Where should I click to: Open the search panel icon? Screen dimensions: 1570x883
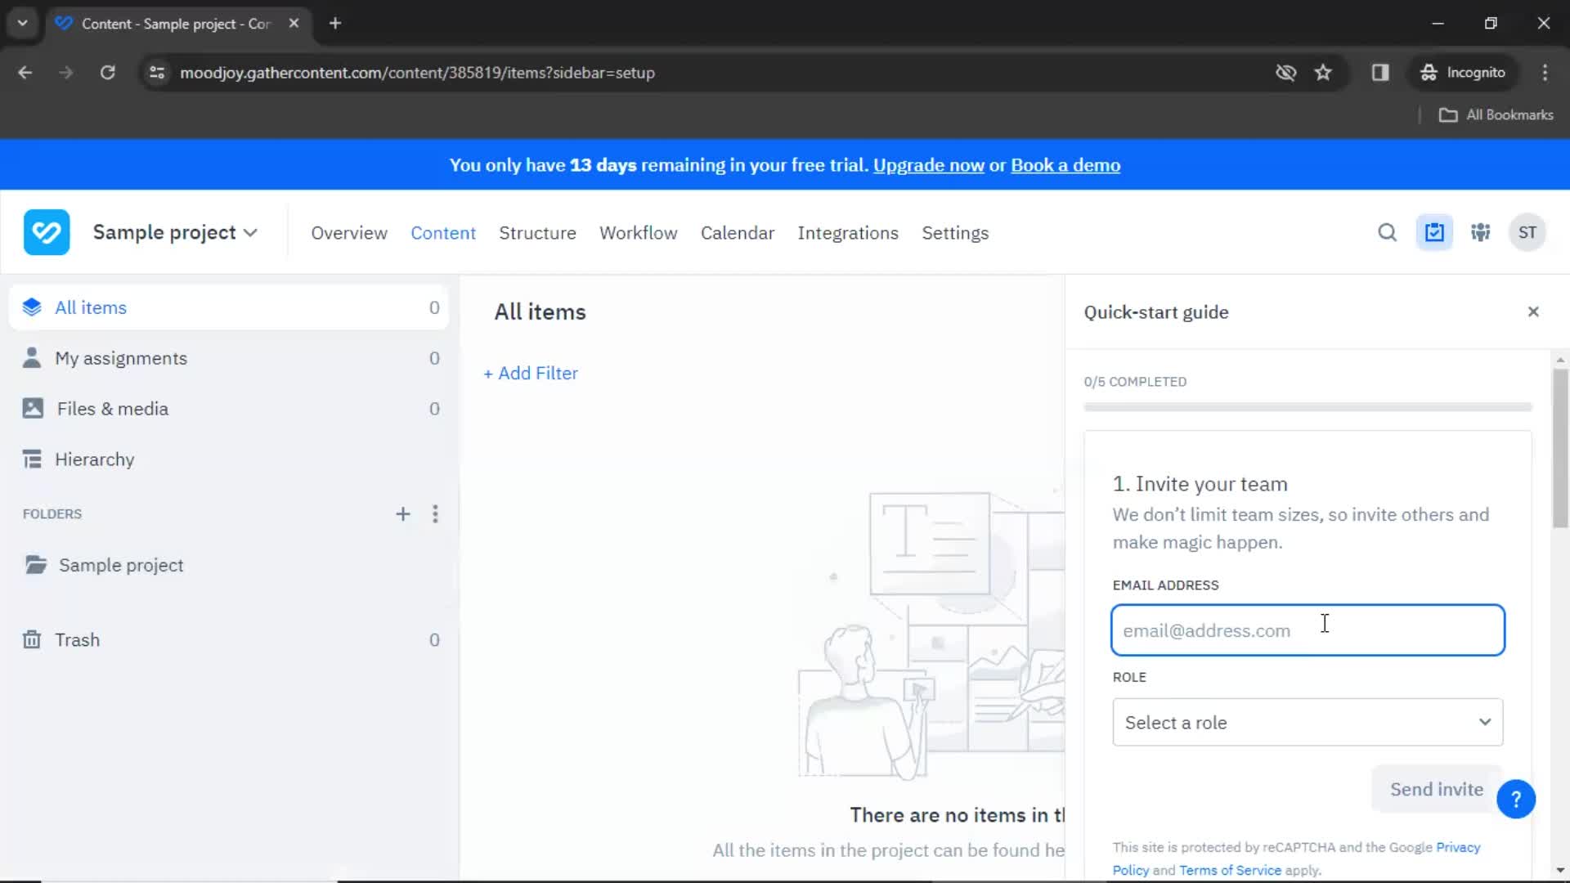(1387, 232)
